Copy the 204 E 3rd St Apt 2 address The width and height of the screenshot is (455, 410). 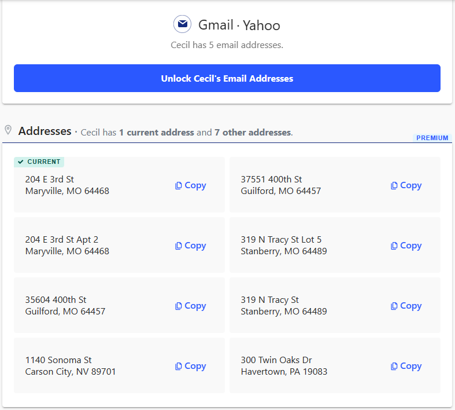pyautogui.click(x=191, y=246)
